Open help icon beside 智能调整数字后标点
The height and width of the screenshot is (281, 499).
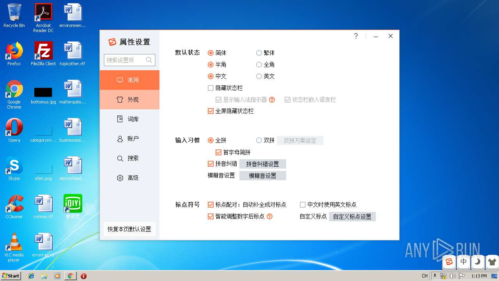pos(269,216)
